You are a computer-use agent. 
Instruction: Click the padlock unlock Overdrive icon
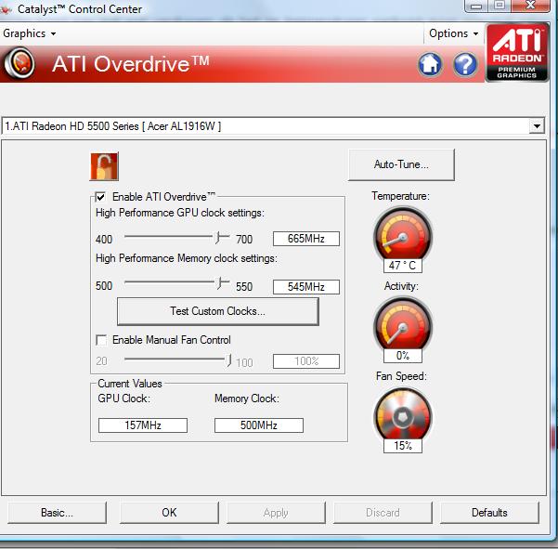[104, 166]
